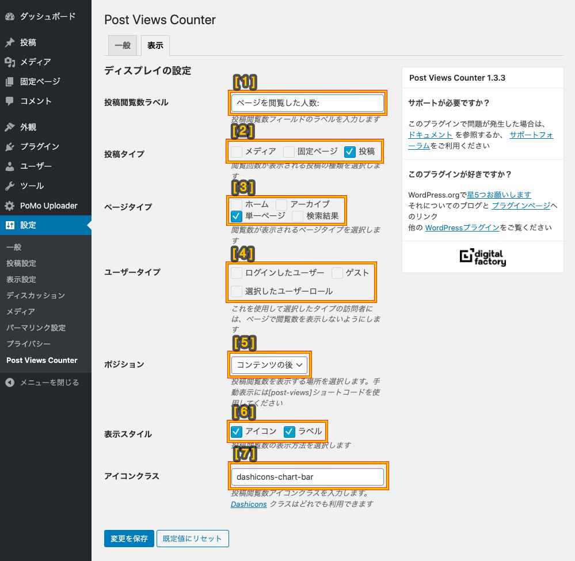The width and height of the screenshot is (575, 561).
Task: Check the ホーム page type checkbox
Action: coord(237,204)
